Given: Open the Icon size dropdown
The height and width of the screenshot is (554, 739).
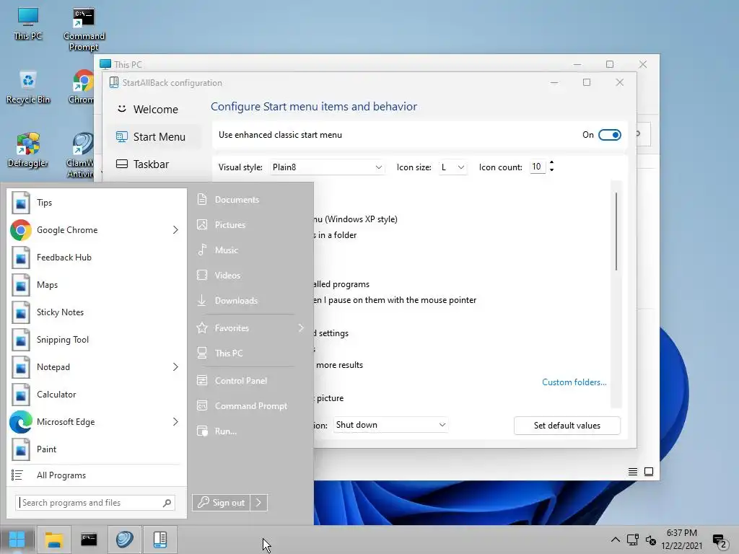Looking at the screenshot, I should click(x=452, y=167).
